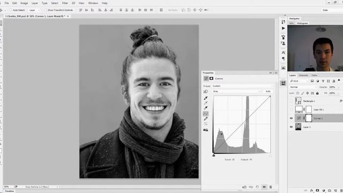This screenshot has width=343, height=193.
Task: Create new adjustment layer at Layers bottom
Action: pyautogui.click(x=324, y=191)
